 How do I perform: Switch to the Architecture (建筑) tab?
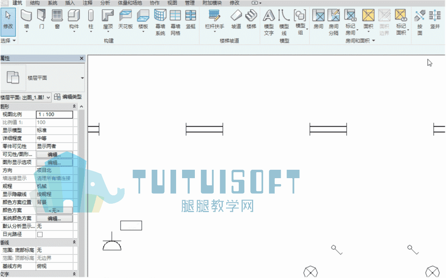[17, 3]
